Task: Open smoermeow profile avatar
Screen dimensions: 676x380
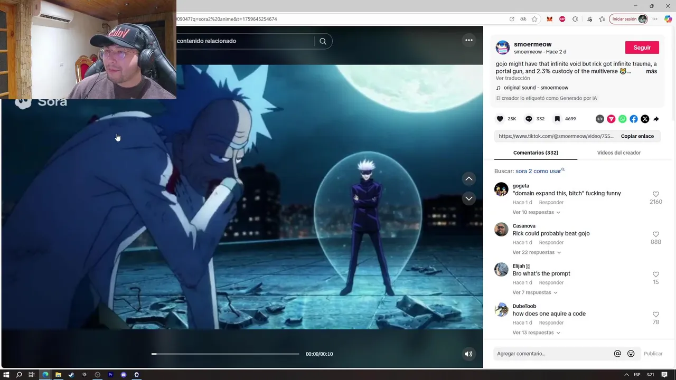Action: tap(502, 47)
